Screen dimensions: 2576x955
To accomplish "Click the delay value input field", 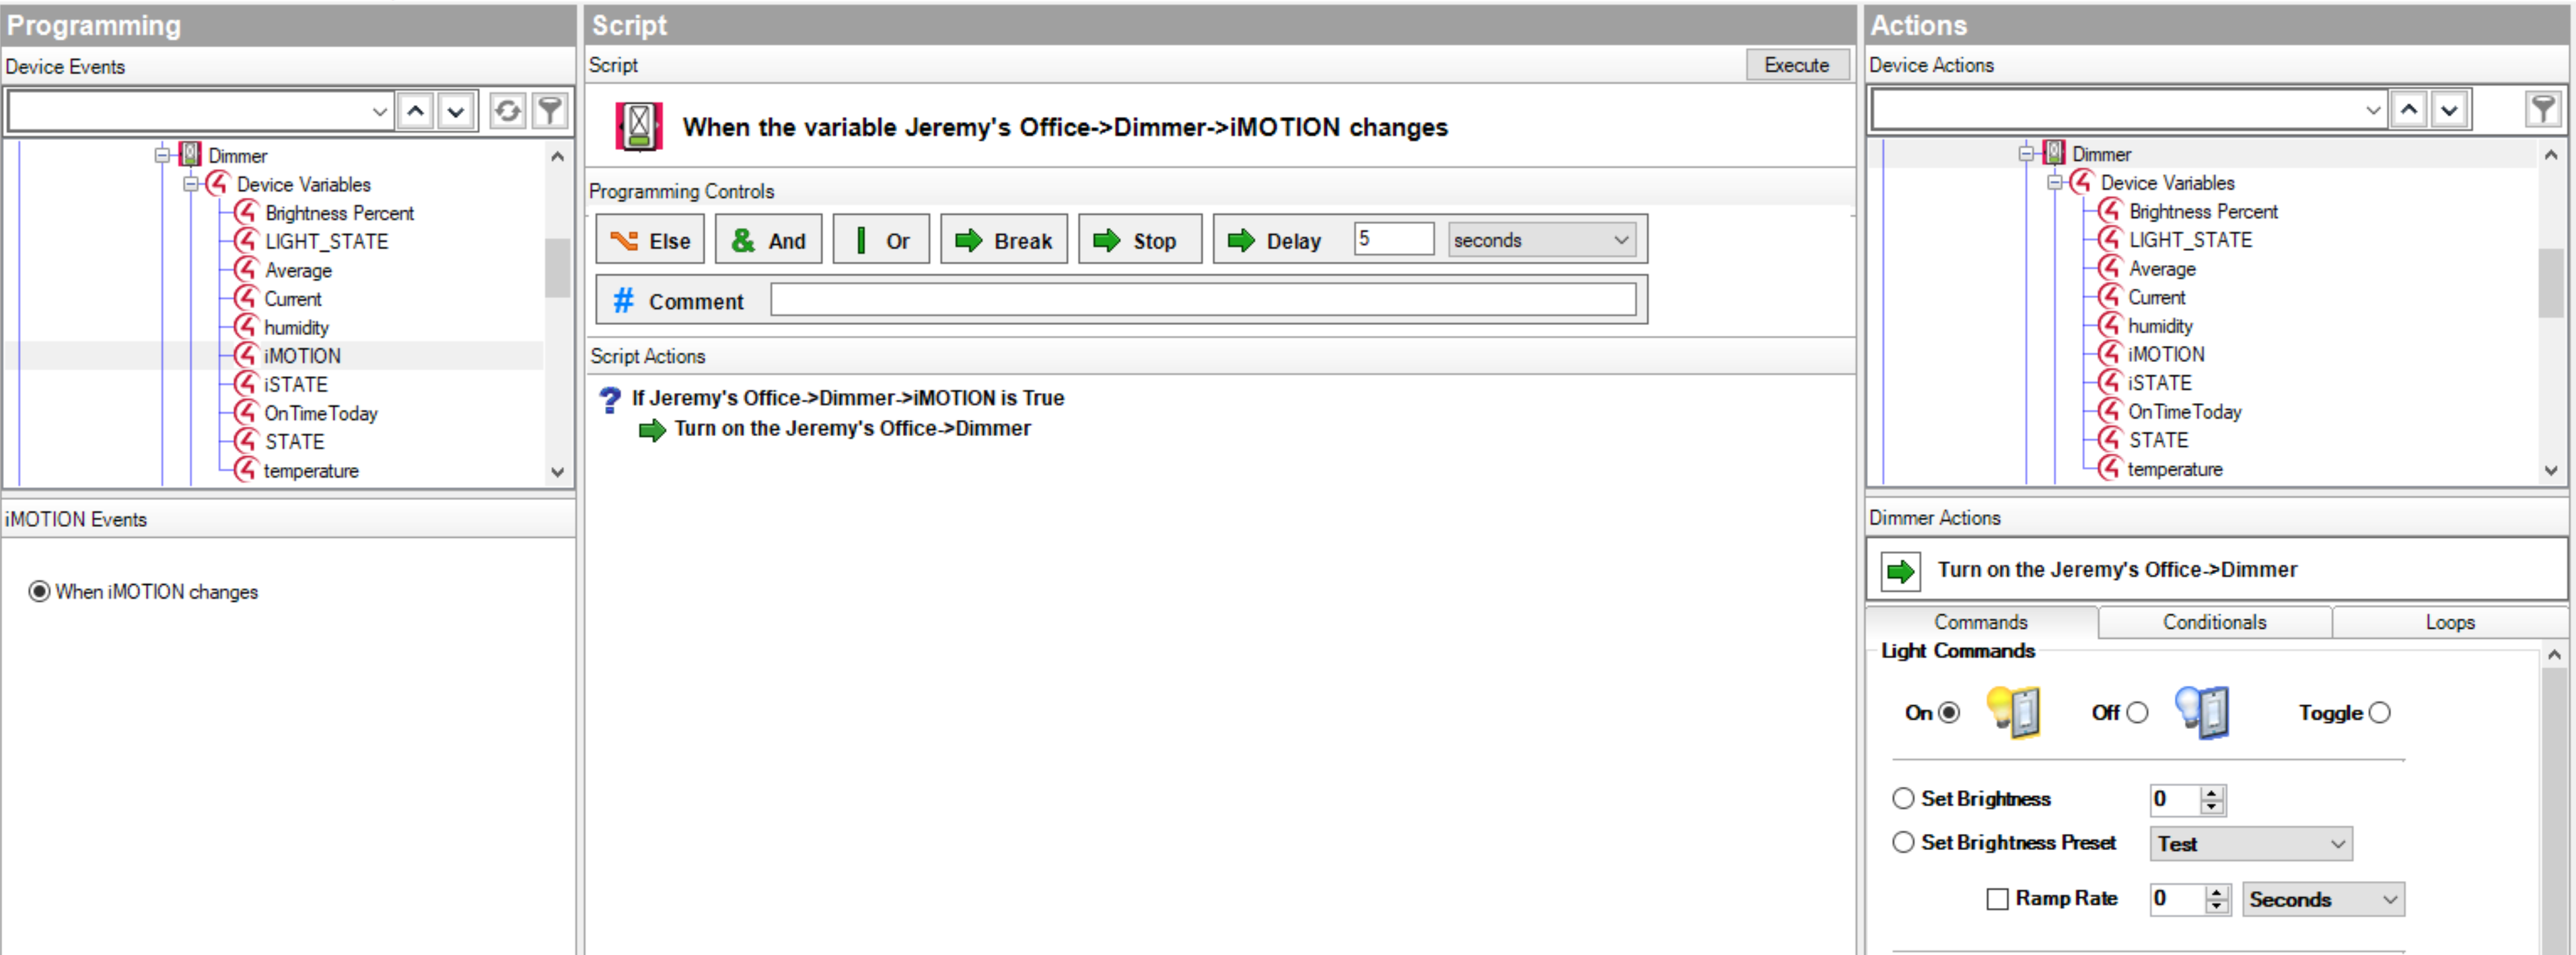I will point(1394,240).
